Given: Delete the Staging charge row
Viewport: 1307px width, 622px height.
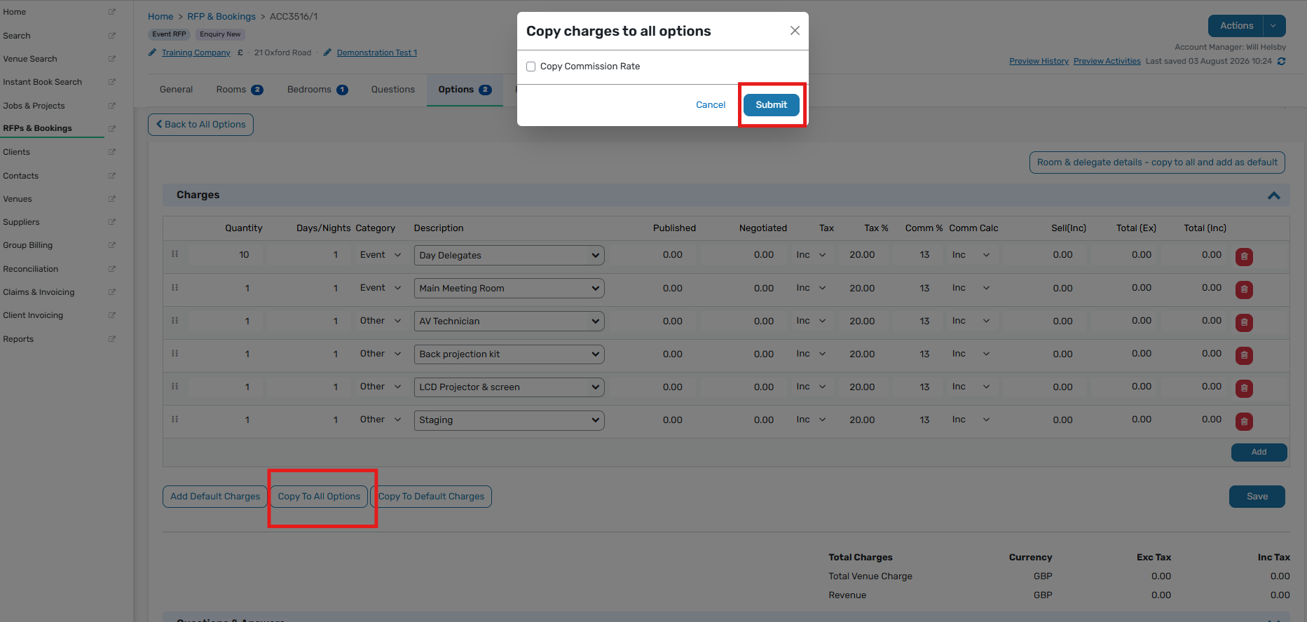Looking at the screenshot, I should pos(1244,422).
